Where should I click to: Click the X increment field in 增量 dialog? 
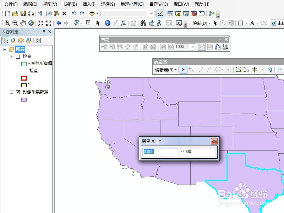click(x=160, y=152)
